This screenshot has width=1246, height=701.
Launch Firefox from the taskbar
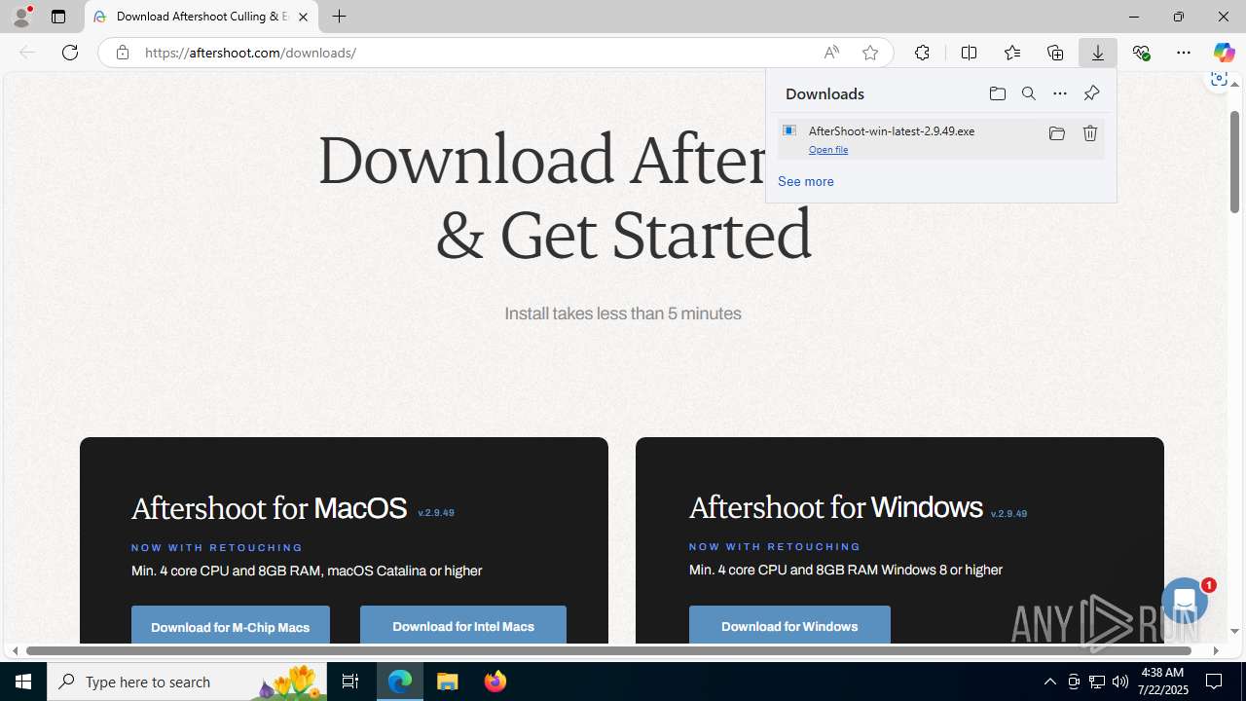[495, 682]
